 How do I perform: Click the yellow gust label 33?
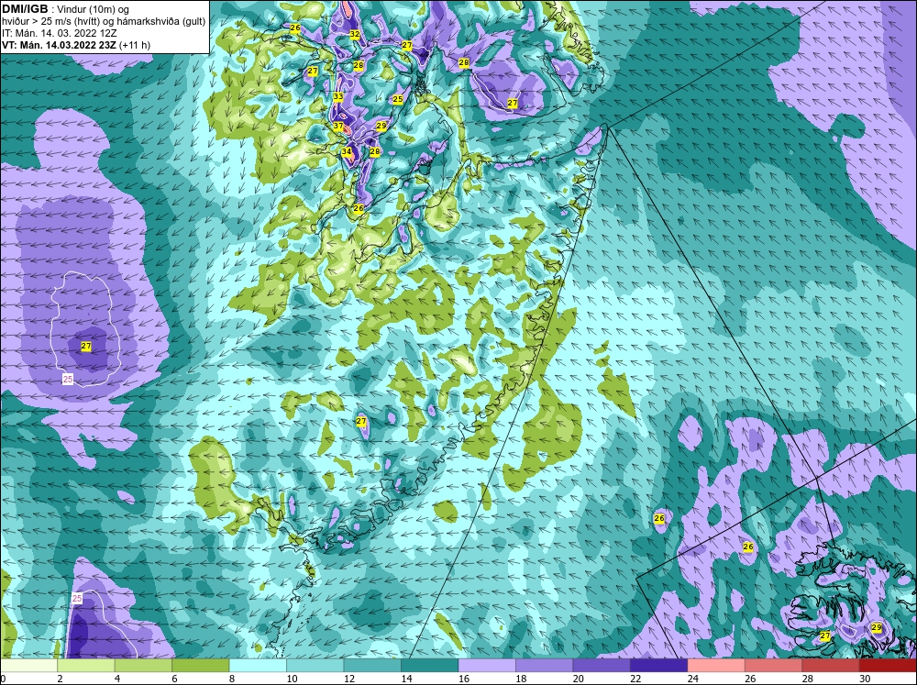(338, 96)
